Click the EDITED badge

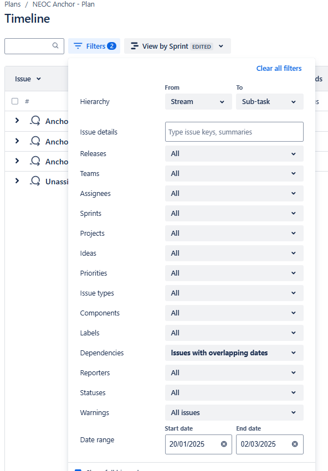(202, 46)
